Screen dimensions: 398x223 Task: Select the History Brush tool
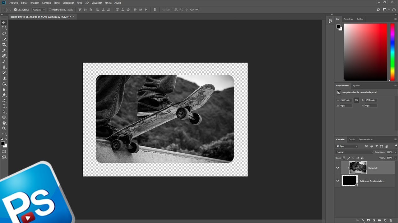(4, 72)
